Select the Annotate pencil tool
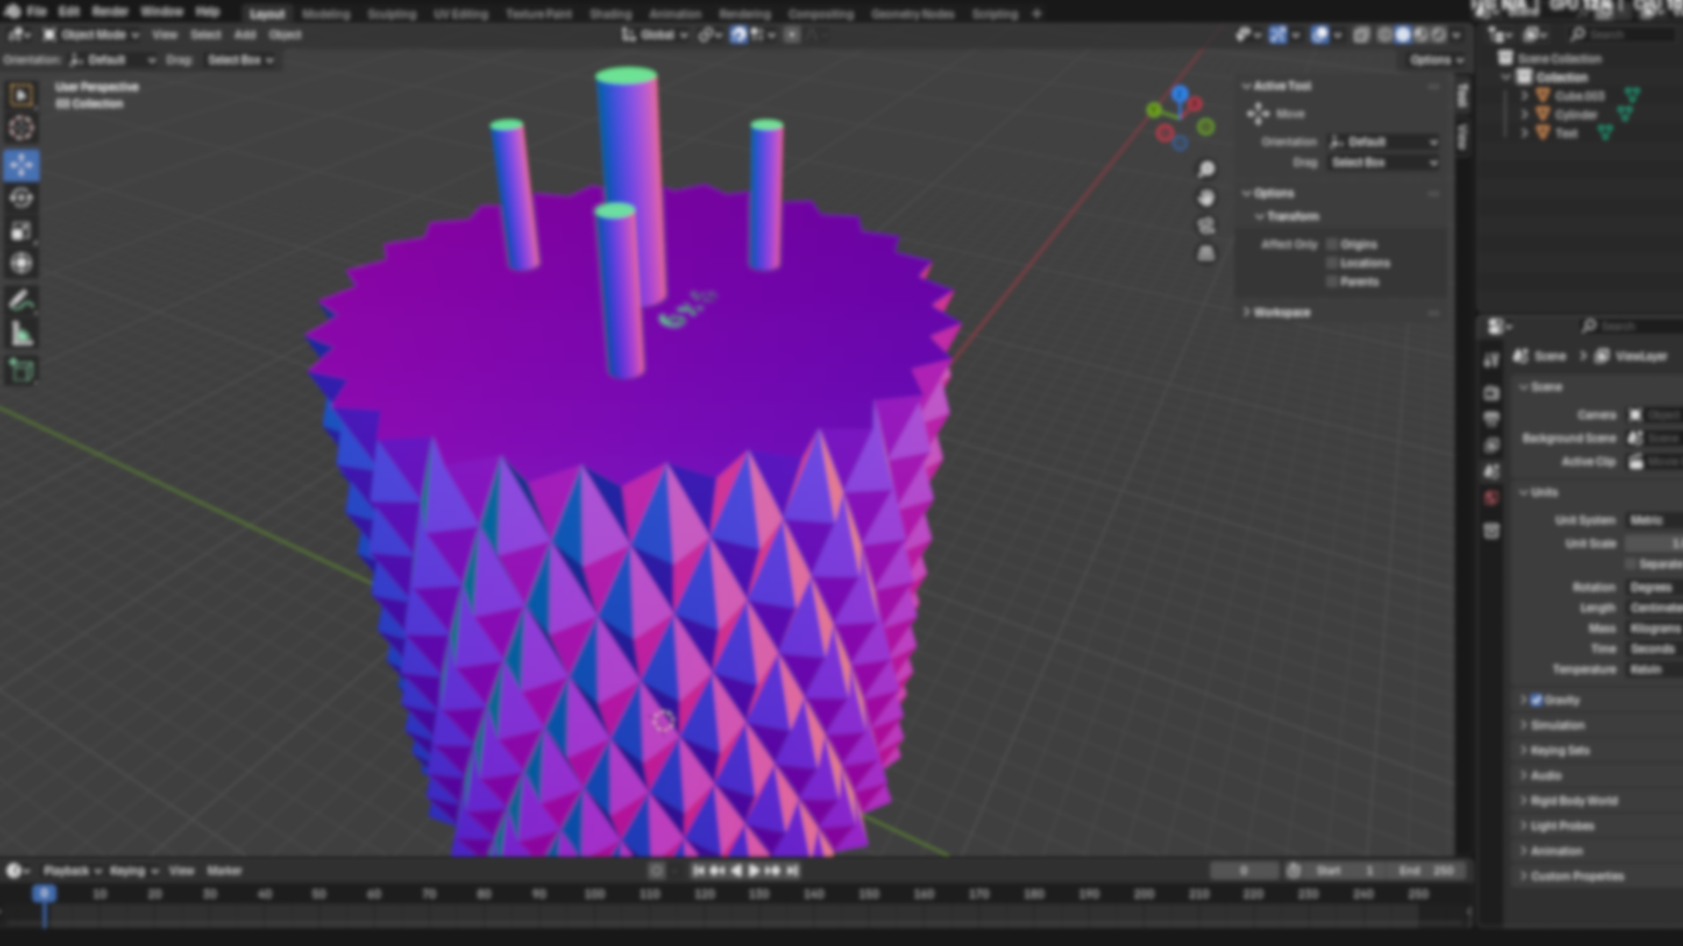 pyautogui.click(x=22, y=300)
